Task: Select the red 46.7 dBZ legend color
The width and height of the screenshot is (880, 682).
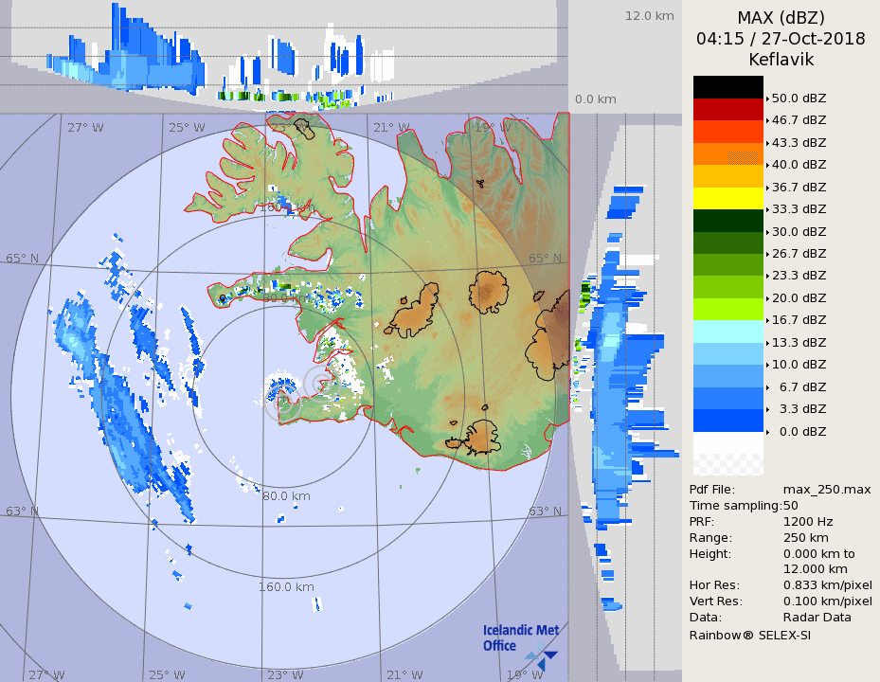Action: pyautogui.click(x=727, y=109)
